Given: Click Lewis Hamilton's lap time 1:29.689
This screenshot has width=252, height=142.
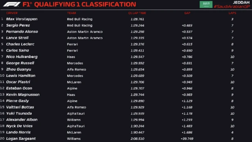Looking at the screenshot, I should (137, 76).
